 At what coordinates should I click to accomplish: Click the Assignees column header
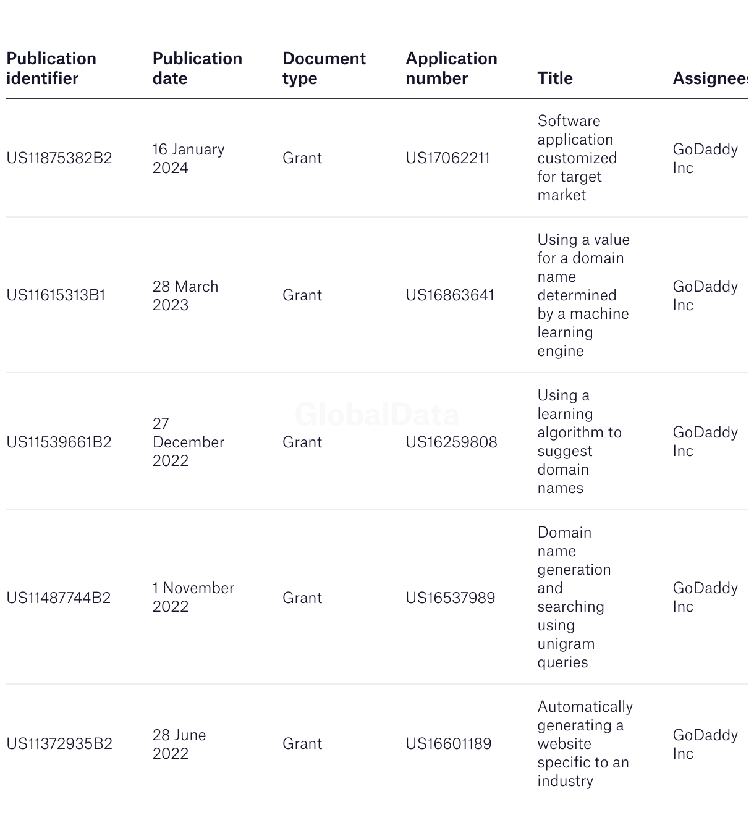click(710, 78)
